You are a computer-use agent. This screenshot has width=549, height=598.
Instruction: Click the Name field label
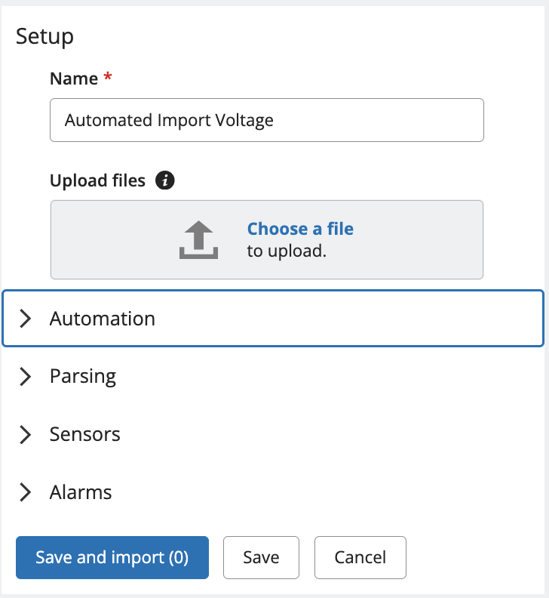point(74,79)
